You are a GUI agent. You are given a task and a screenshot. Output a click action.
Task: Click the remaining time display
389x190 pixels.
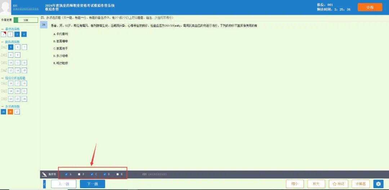coord(334,9)
